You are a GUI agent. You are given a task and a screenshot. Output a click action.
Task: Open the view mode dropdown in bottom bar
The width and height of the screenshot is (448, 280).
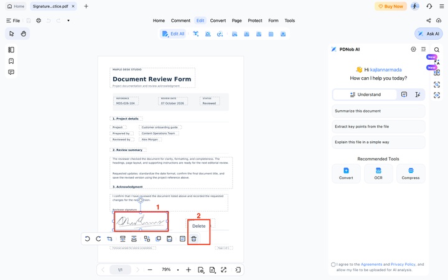tap(201, 269)
